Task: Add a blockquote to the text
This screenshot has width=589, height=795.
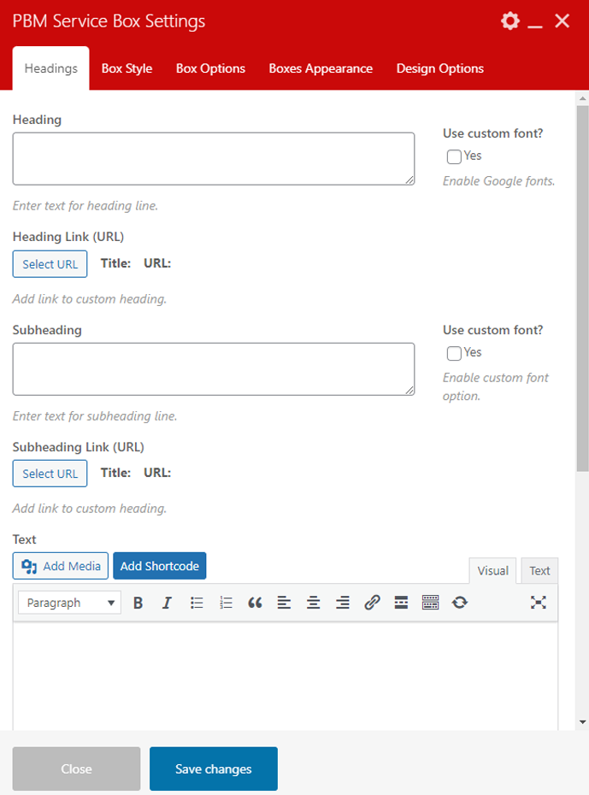Action: (x=255, y=603)
